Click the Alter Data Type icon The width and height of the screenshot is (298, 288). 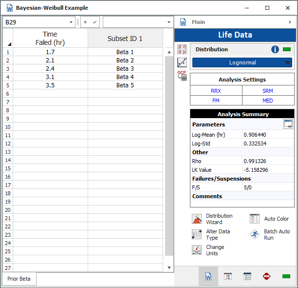(197, 234)
